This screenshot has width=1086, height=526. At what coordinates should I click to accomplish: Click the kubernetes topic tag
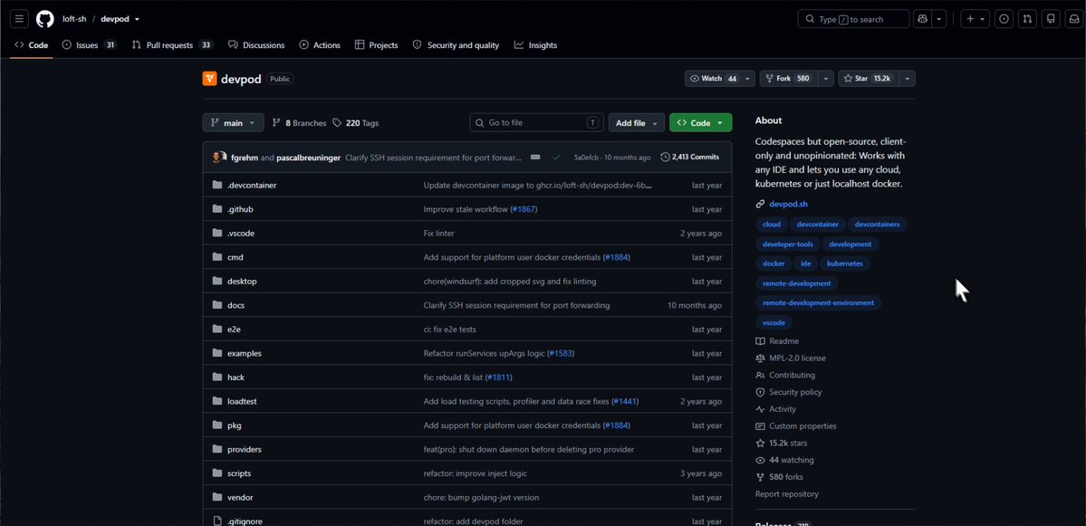point(845,263)
